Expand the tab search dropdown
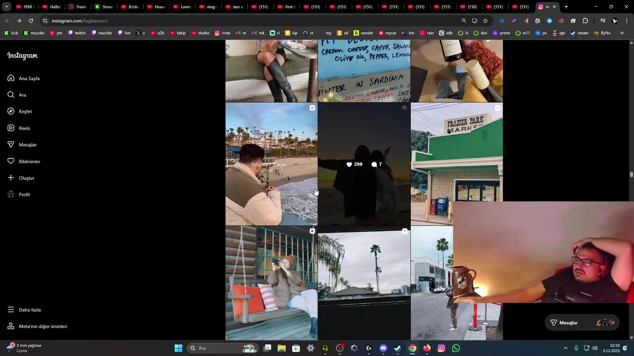The height and width of the screenshot is (356, 634). coord(6,7)
